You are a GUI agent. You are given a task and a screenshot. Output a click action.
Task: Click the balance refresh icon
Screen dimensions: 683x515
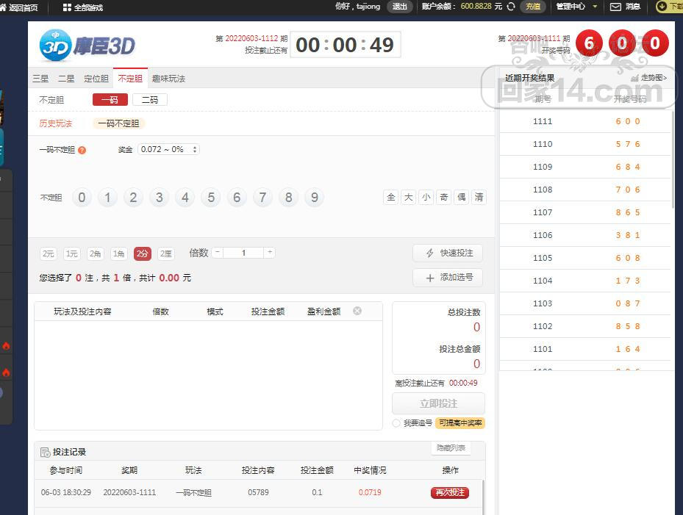pos(511,7)
